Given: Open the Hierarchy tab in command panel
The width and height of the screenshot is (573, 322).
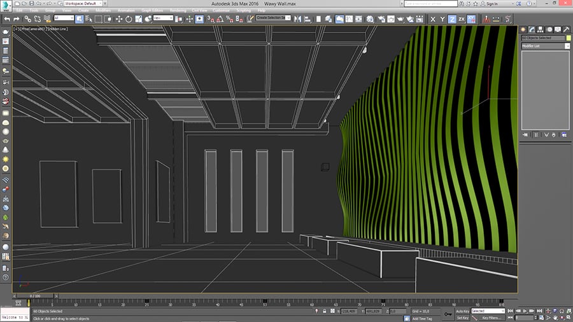Looking at the screenshot, I should (540, 29).
